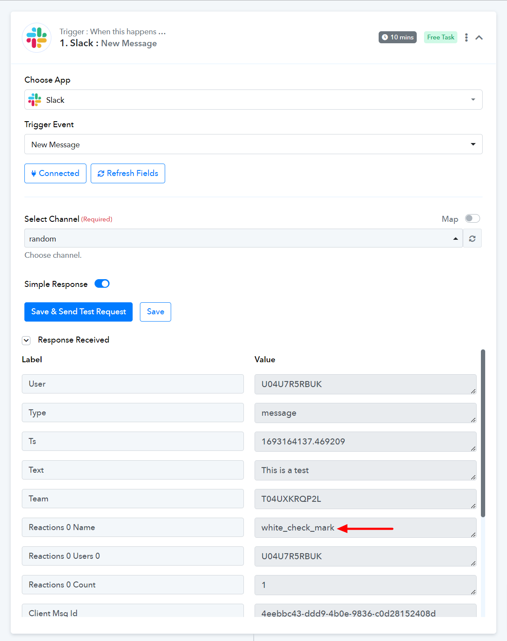507x641 pixels.
Task: Click the sync icon on Refresh Fields
Action: pos(101,173)
